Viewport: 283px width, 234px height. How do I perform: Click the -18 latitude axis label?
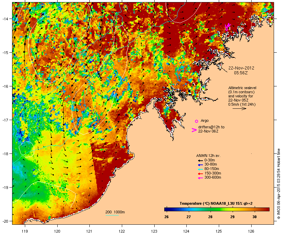click(x=5, y=153)
